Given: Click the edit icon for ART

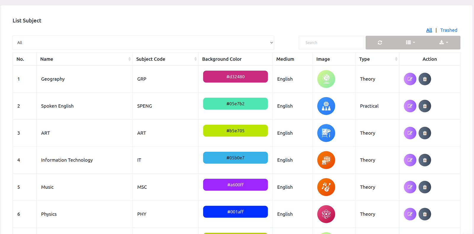Looking at the screenshot, I should (x=410, y=133).
